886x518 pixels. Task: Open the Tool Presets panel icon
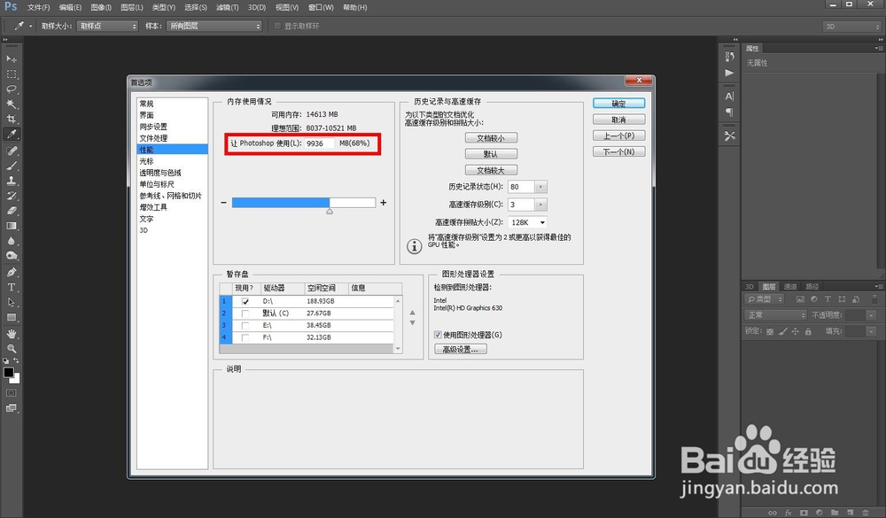729,135
